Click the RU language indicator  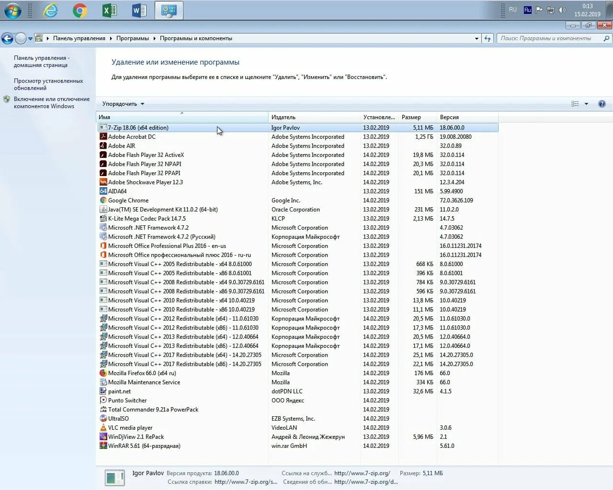[513, 10]
